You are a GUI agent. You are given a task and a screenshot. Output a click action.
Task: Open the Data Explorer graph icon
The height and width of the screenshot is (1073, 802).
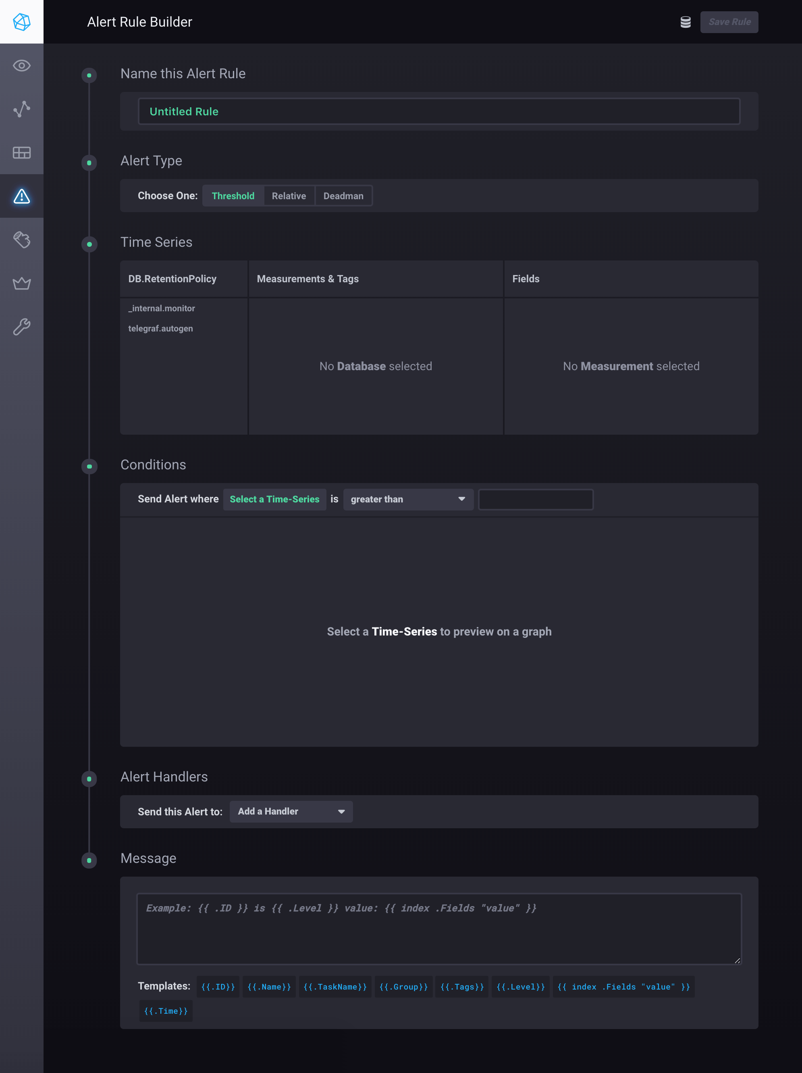[21, 109]
